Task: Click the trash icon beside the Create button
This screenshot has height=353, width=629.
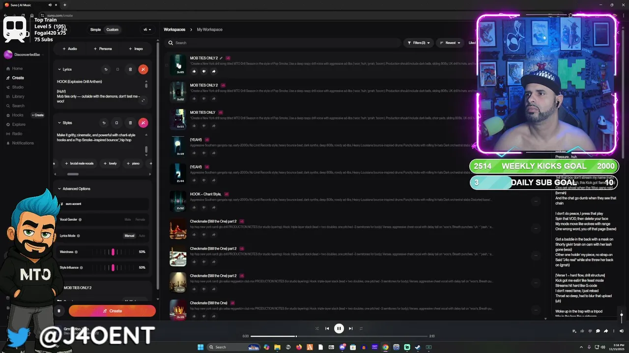Action: tap(59, 311)
